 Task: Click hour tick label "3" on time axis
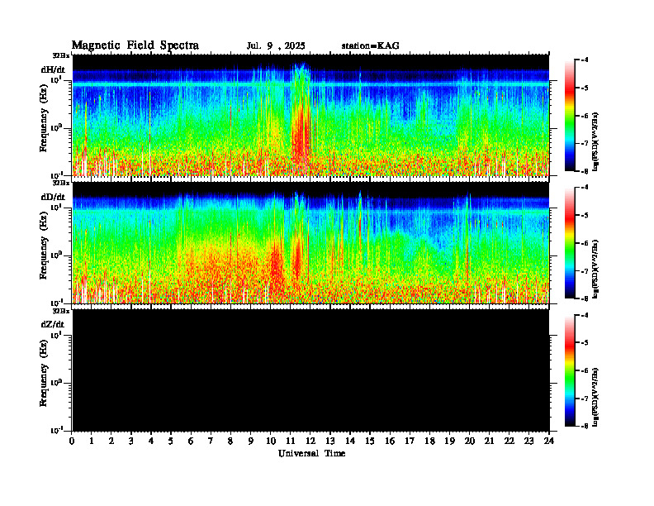click(131, 441)
